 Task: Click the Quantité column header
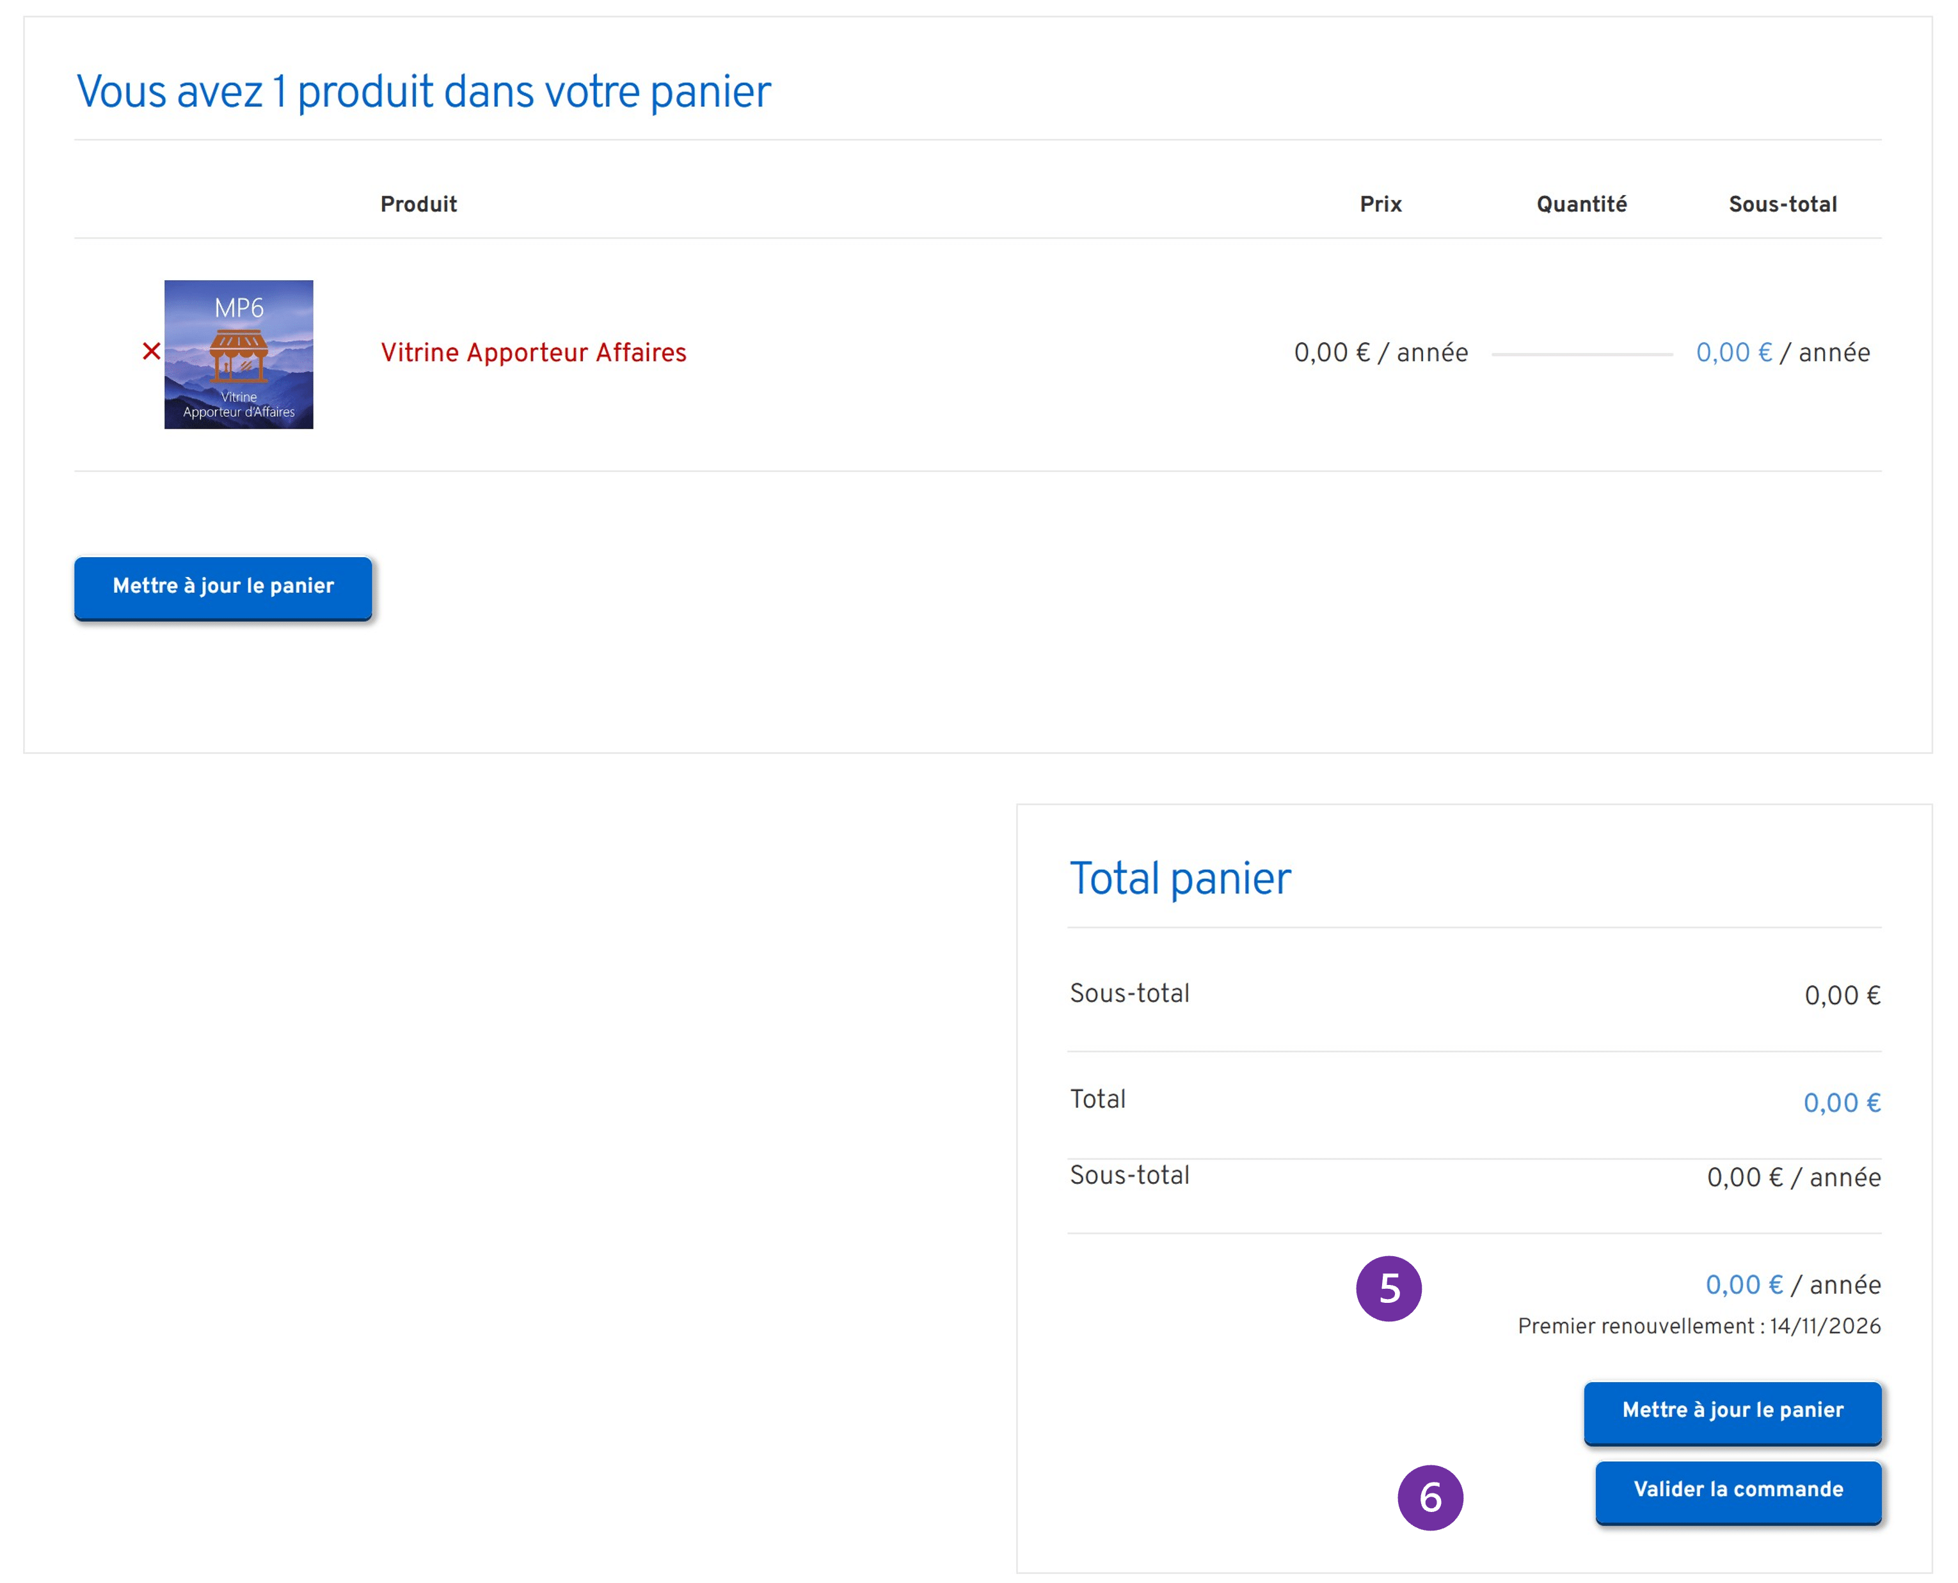tap(1580, 204)
